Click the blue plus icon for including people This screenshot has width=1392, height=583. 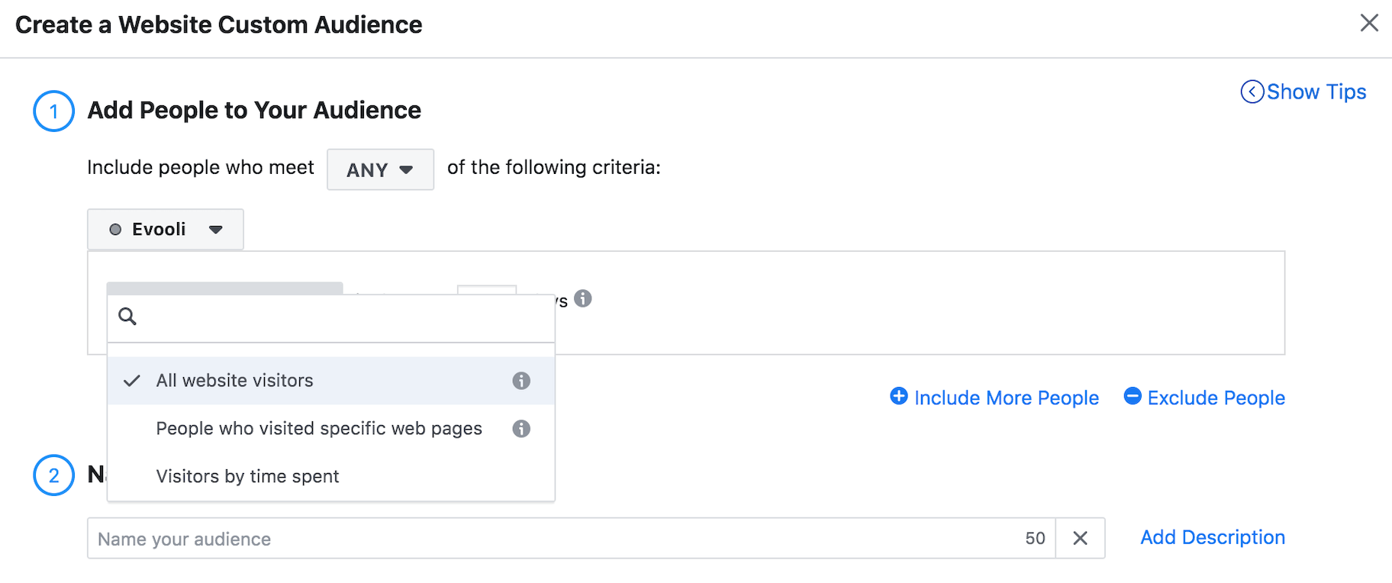(x=899, y=396)
